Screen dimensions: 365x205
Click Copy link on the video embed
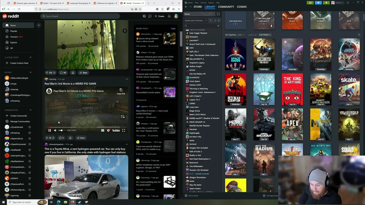121,91
